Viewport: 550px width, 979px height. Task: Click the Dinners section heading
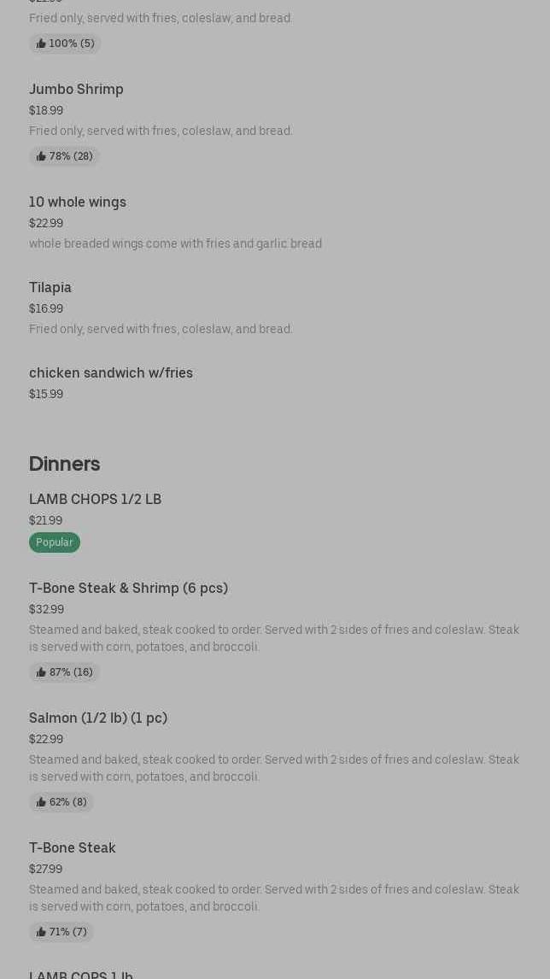point(65,464)
